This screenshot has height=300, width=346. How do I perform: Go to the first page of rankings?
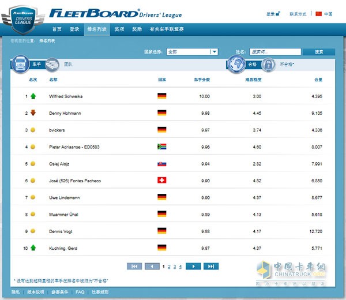[134, 266]
